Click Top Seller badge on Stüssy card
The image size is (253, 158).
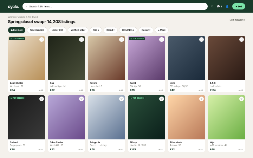tap(137, 98)
